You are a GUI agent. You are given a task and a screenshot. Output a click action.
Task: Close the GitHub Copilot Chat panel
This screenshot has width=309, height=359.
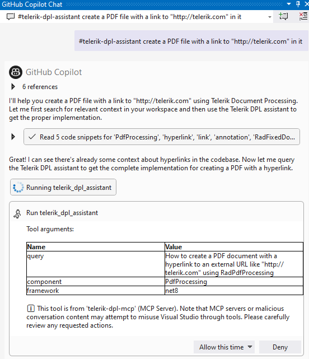tap(307, 4)
